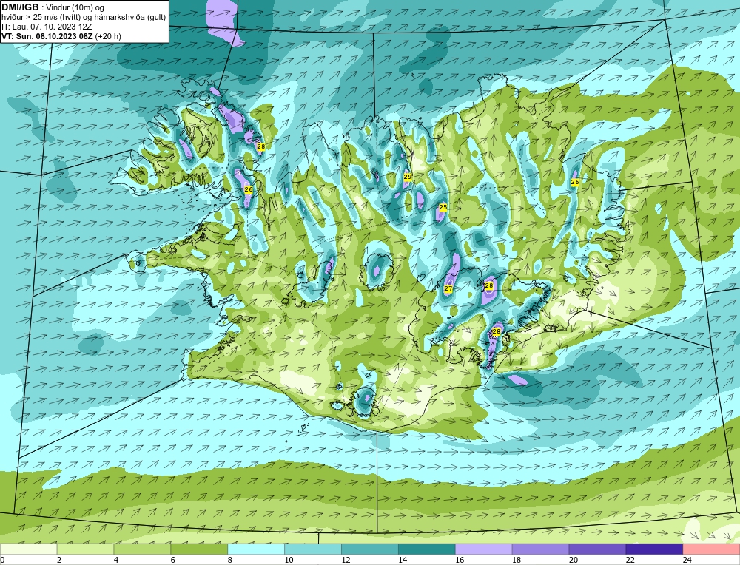This screenshot has height=565, width=740.
Task: Click the pink above-24 m/s legend swatch
Action: click(711, 549)
